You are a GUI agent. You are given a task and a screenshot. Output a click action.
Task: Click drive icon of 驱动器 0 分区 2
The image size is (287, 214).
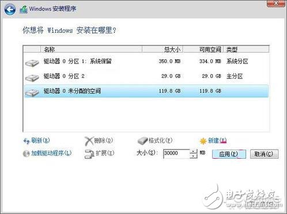pos(32,78)
